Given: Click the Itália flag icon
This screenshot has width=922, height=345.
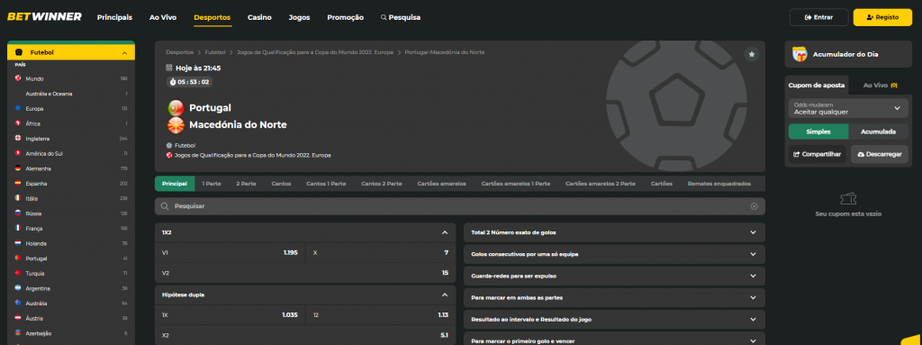Looking at the screenshot, I should pyautogui.click(x=18, y=198).
